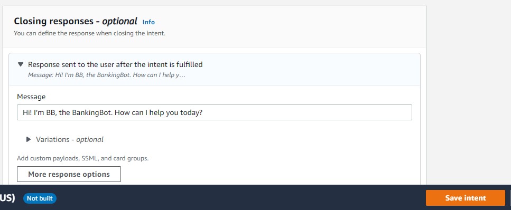Click the partial button right of Save intent
The width and height of the screenshot is (511, 210).
point(510,198)
